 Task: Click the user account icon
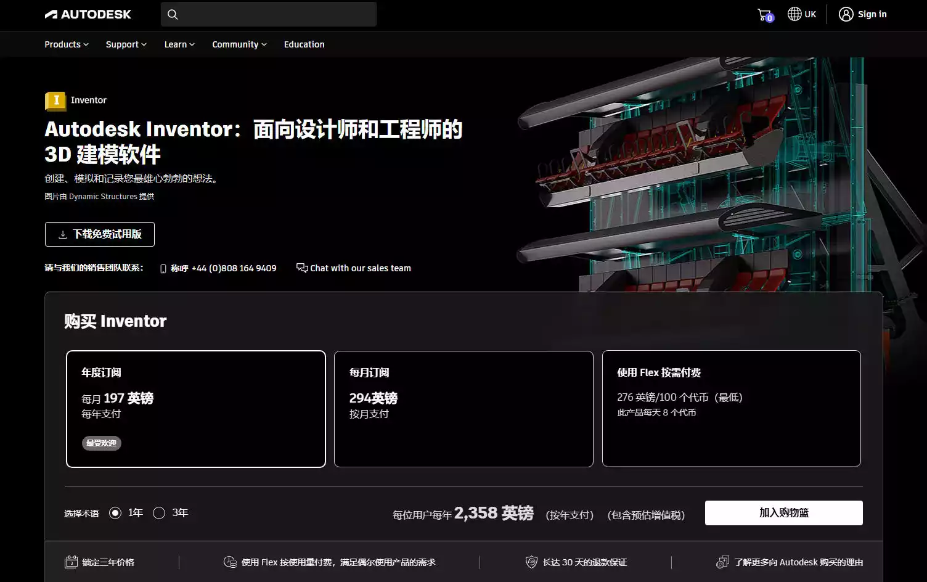[846, 14]
